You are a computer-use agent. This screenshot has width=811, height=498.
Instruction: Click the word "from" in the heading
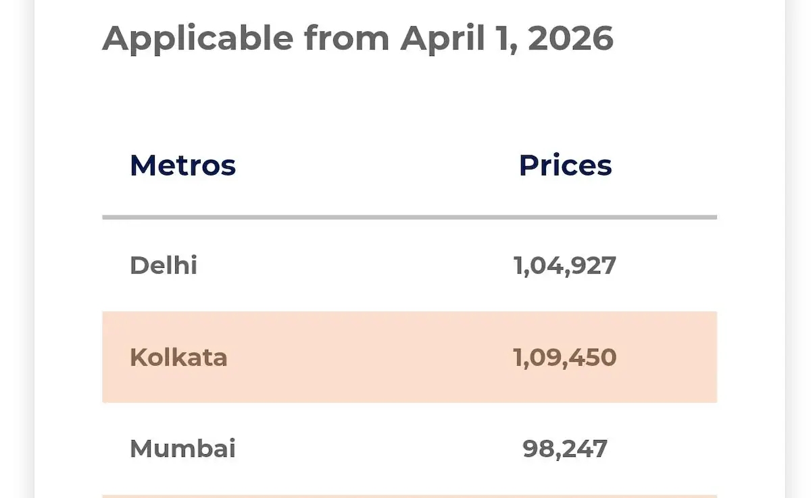pos(346,38)
